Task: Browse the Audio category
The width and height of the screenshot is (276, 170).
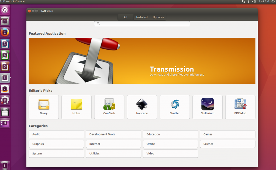Action: click(x=56, y=134)
